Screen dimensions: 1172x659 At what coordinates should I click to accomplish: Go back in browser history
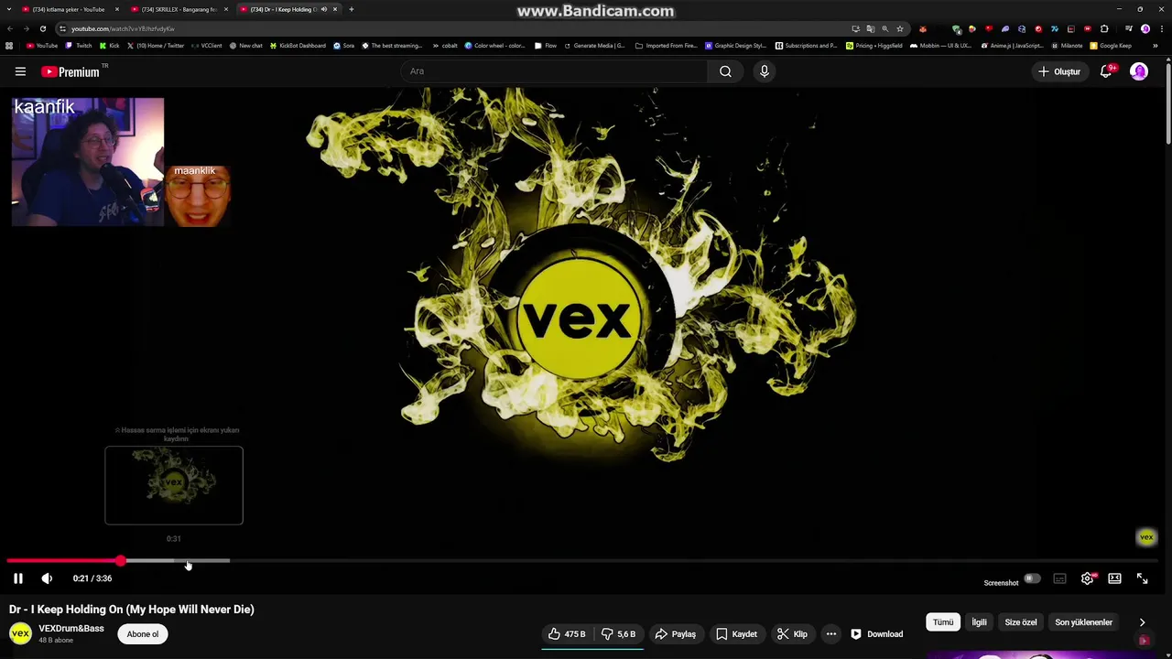[10, 28]
